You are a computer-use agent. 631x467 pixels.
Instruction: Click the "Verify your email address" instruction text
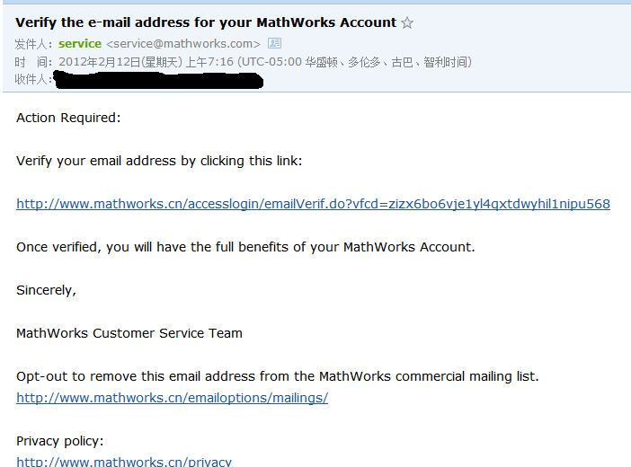pos(159,161)
